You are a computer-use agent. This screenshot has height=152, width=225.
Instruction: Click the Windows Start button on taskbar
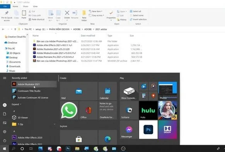5,149
